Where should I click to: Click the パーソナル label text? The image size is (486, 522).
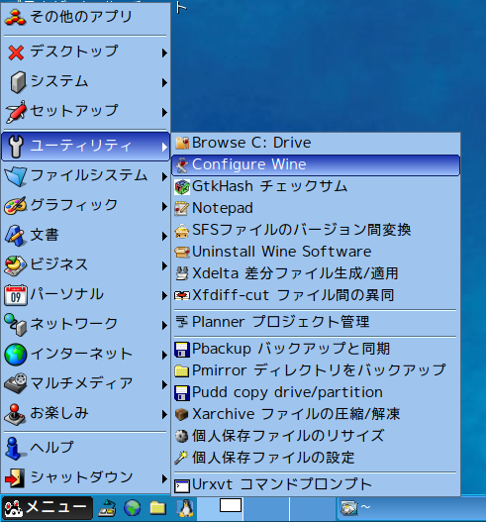click(67, 294)
